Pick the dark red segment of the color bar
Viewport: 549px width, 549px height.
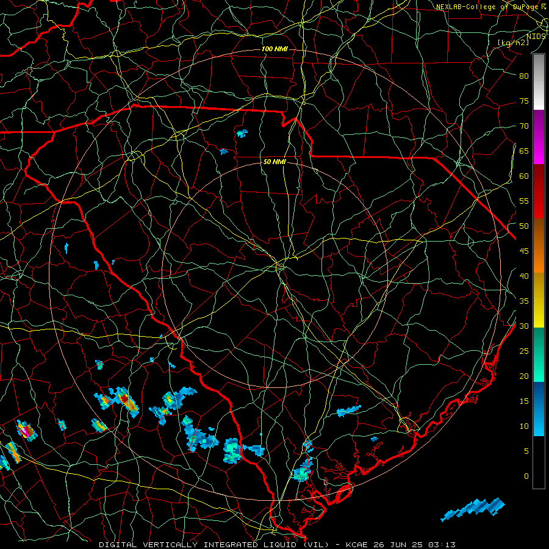[x=539, y=192]
